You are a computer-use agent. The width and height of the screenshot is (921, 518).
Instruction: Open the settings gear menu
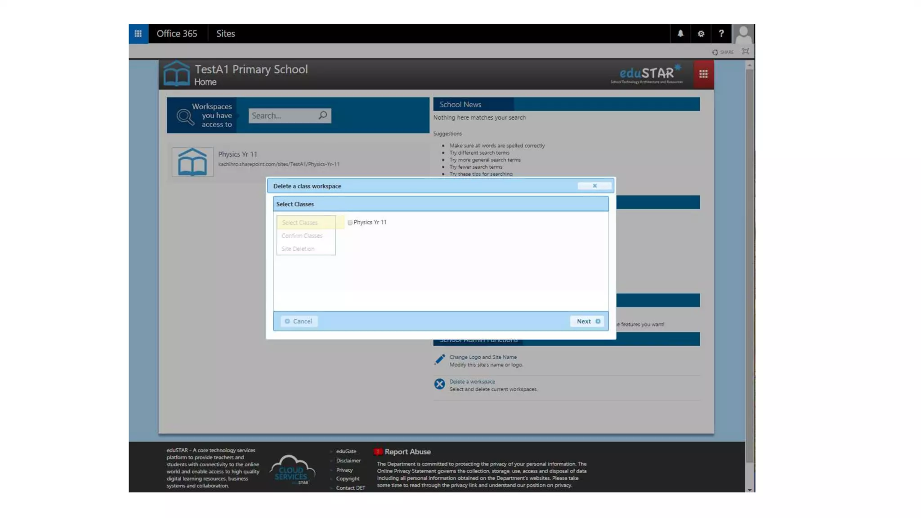(701, 34)
